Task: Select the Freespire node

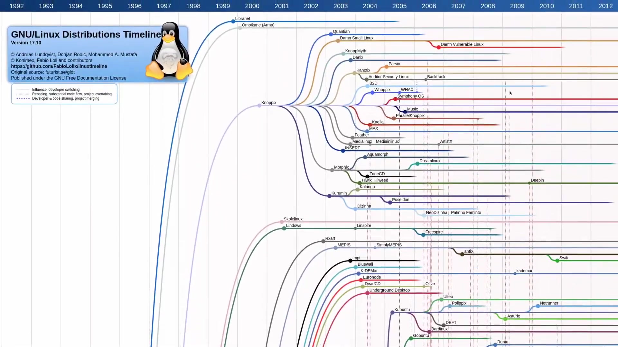Action: tap(423, 235)
